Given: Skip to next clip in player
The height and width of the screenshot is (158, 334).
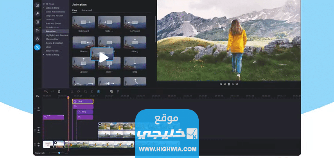Looking at the screenshot, I should 237,84.
